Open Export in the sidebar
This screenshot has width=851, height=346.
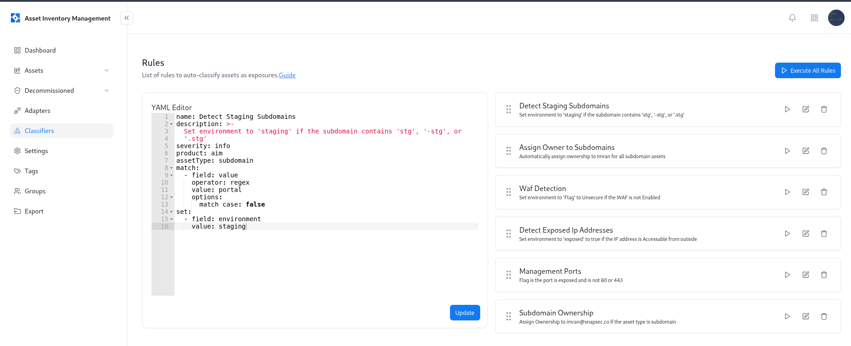pos(62,211)
